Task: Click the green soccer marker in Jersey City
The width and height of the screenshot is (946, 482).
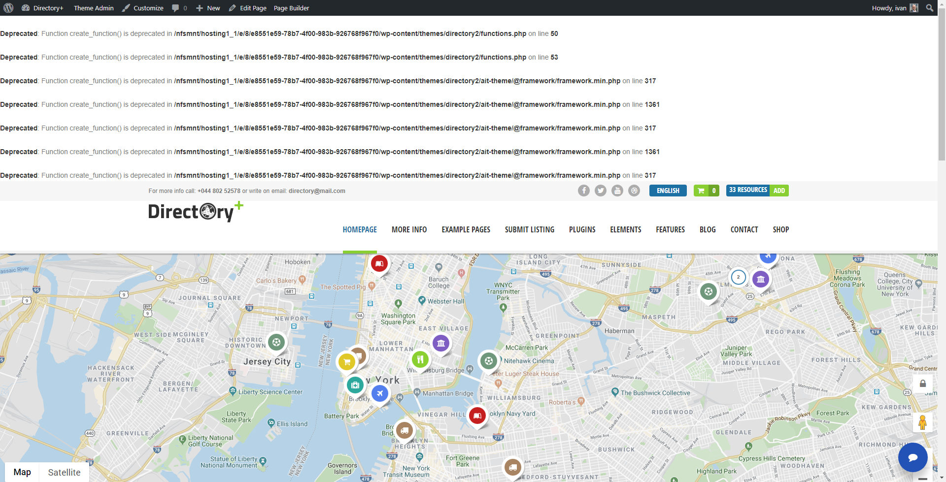Action: click(276, 342)
